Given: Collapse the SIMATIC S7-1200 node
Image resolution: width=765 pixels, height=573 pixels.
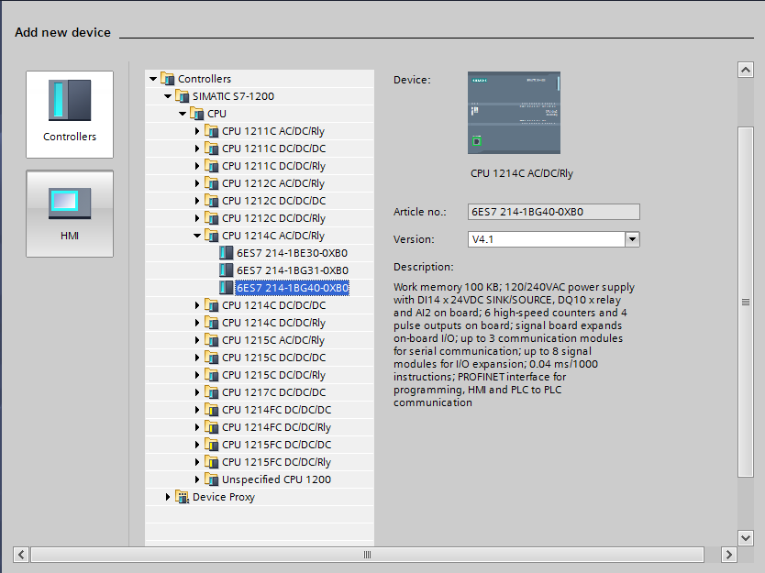Looking at the screenshot, I should (x=168, y=96).
